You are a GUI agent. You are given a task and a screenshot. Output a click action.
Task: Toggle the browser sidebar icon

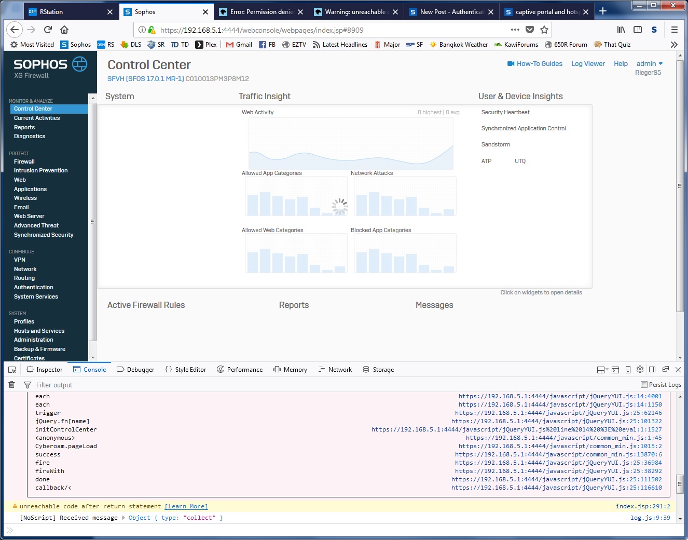point(638,30)
